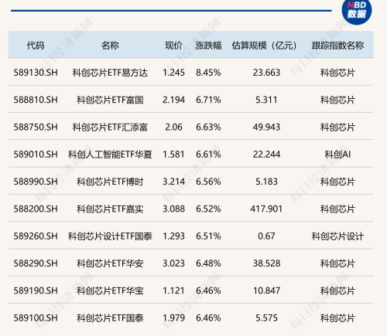Select name 科创芯片ETF易方达
Screen dimensions: 387x336
[110, 73]
